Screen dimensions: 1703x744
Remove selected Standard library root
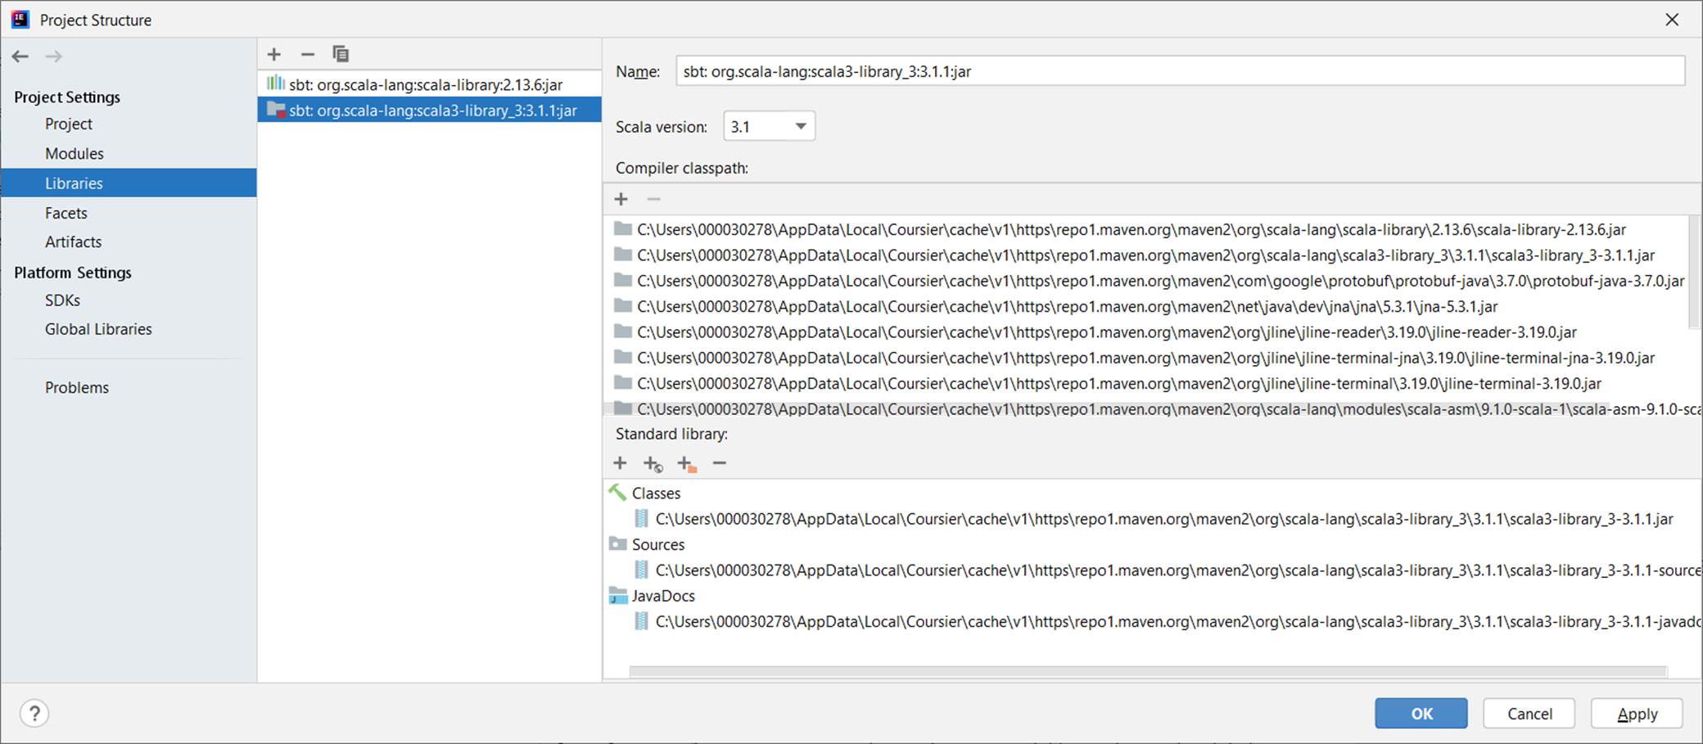pyautogui.click(x=720, y=463)
